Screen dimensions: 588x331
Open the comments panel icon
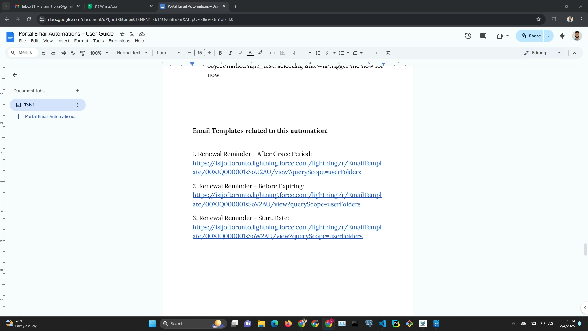(x=483, y=36)
